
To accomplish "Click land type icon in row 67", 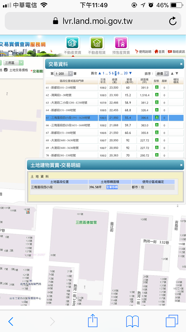I will point(157,132).
